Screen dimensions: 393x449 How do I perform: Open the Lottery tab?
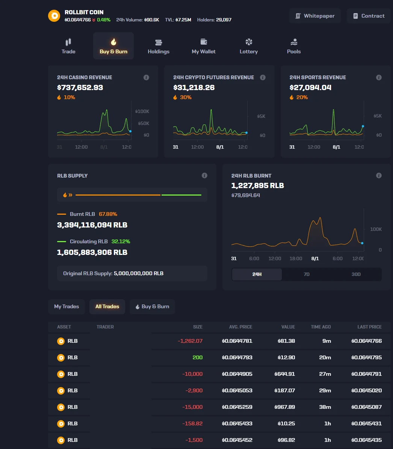[248, 46]
